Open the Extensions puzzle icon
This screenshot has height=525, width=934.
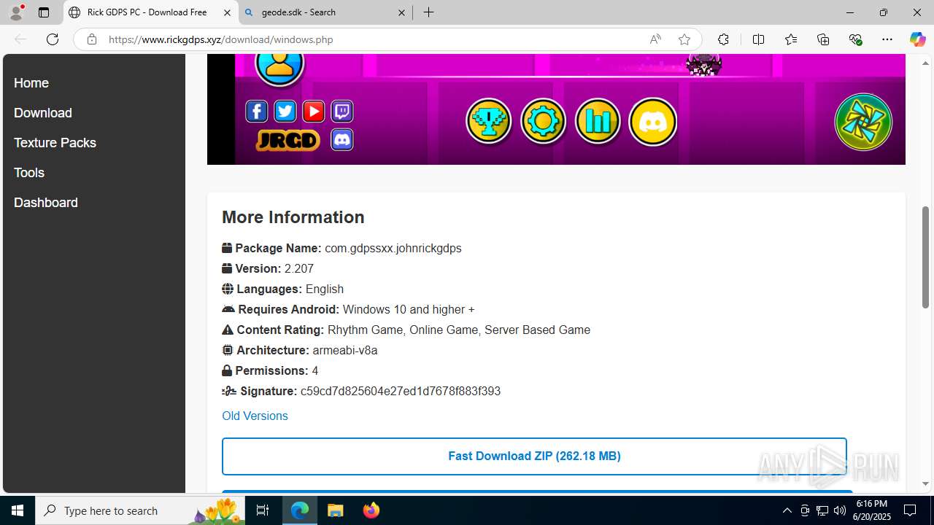723,39
